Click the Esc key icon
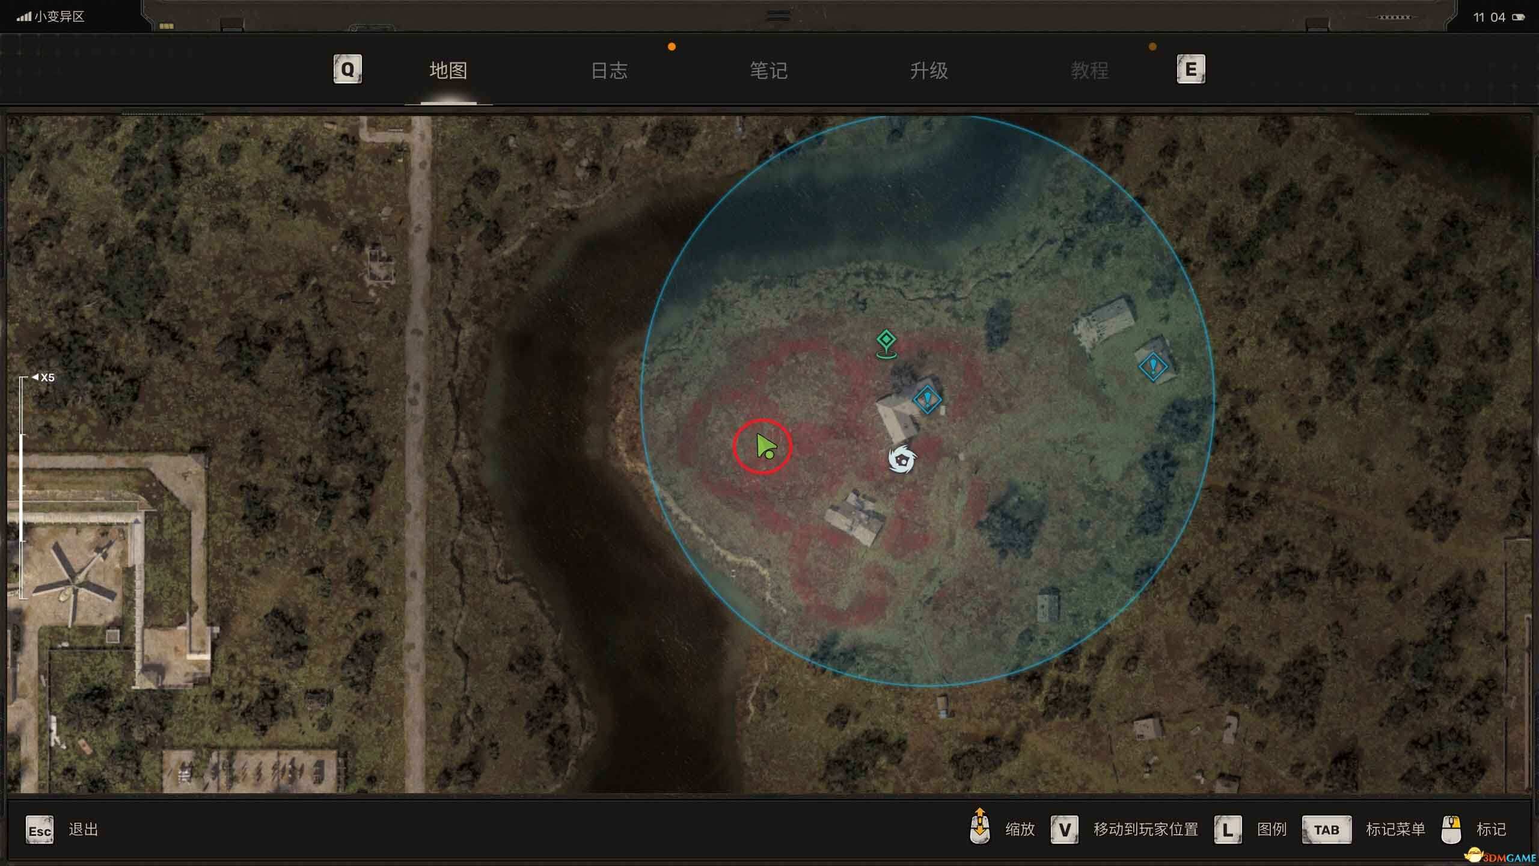This screenshot has height=866, width=1539. tap(40, 831)
